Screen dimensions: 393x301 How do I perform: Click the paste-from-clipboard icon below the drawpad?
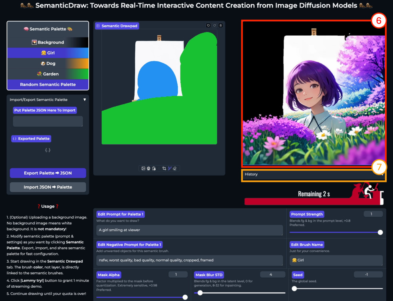pos(154,169)
